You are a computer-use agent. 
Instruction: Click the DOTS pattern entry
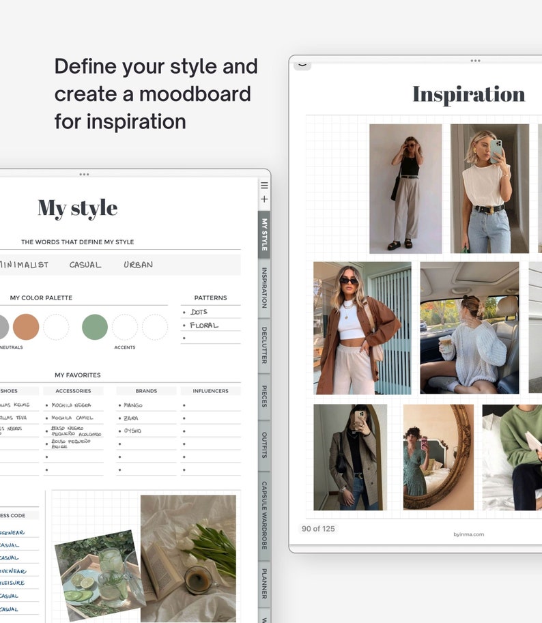pos(199,312)
